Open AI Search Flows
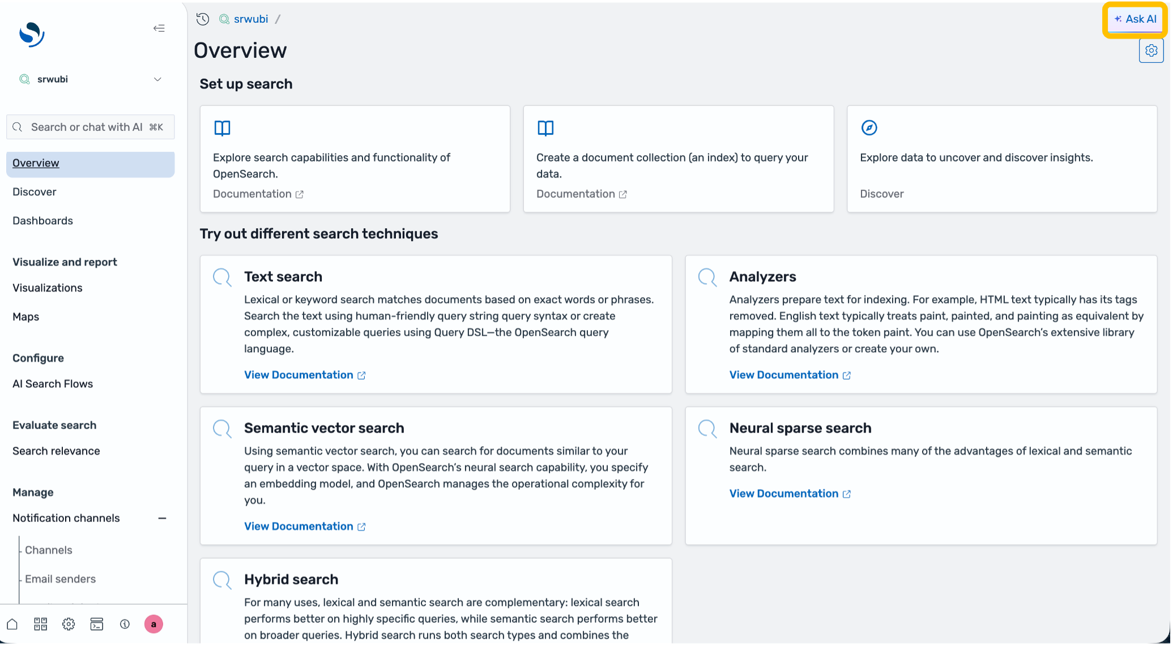 [53, 384]
